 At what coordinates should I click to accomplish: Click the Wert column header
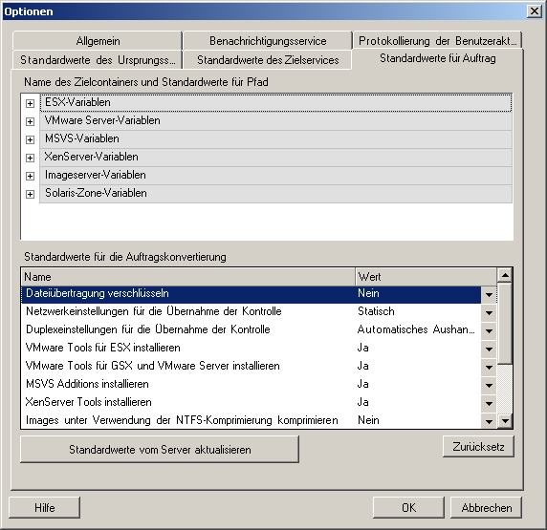click(x=426, y=277)
